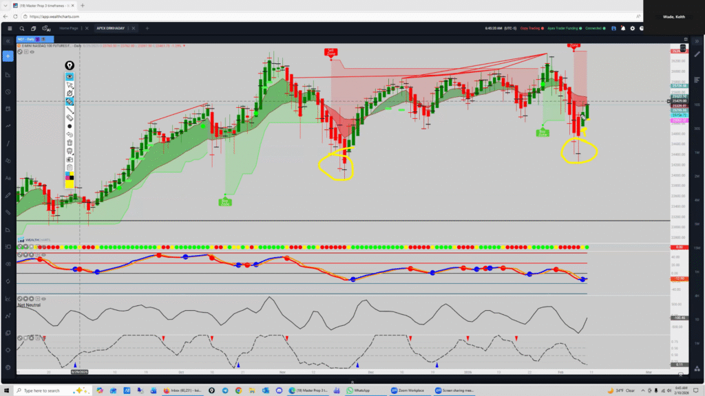The height and width of the screenshot is (396, 705).
Task: Collapse the left sidebar with double chevron
Action: 9,41
